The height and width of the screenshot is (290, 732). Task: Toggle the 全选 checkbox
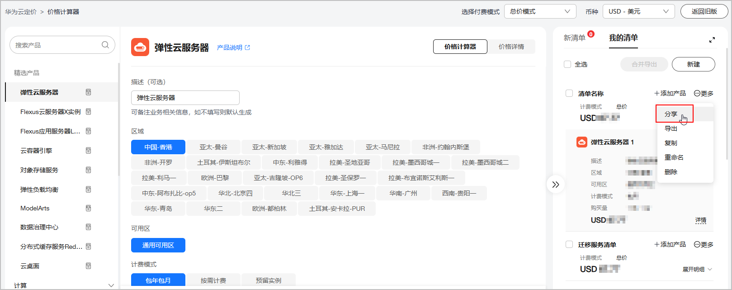(567, 64)
